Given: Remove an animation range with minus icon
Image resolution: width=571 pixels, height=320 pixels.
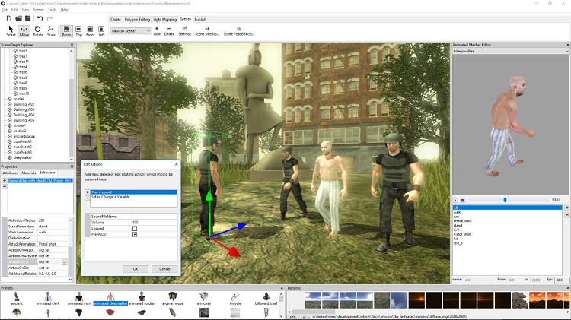Looking at the screenshot, I should (x=567, y=215).
